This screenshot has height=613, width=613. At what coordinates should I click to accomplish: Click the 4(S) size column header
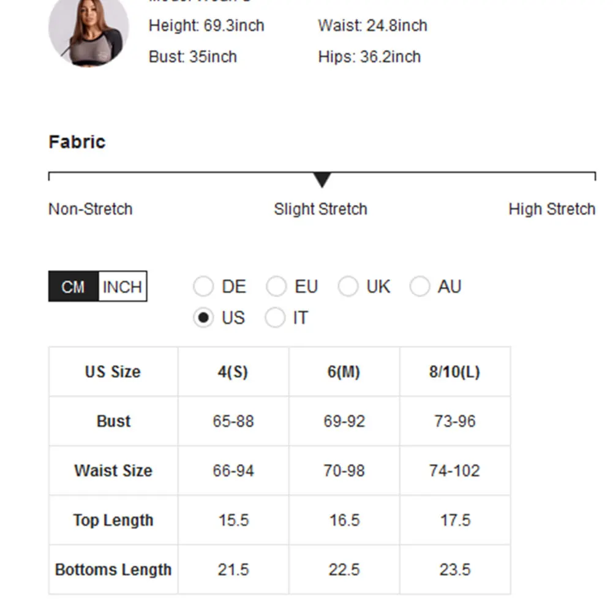(x=233, y=372)
